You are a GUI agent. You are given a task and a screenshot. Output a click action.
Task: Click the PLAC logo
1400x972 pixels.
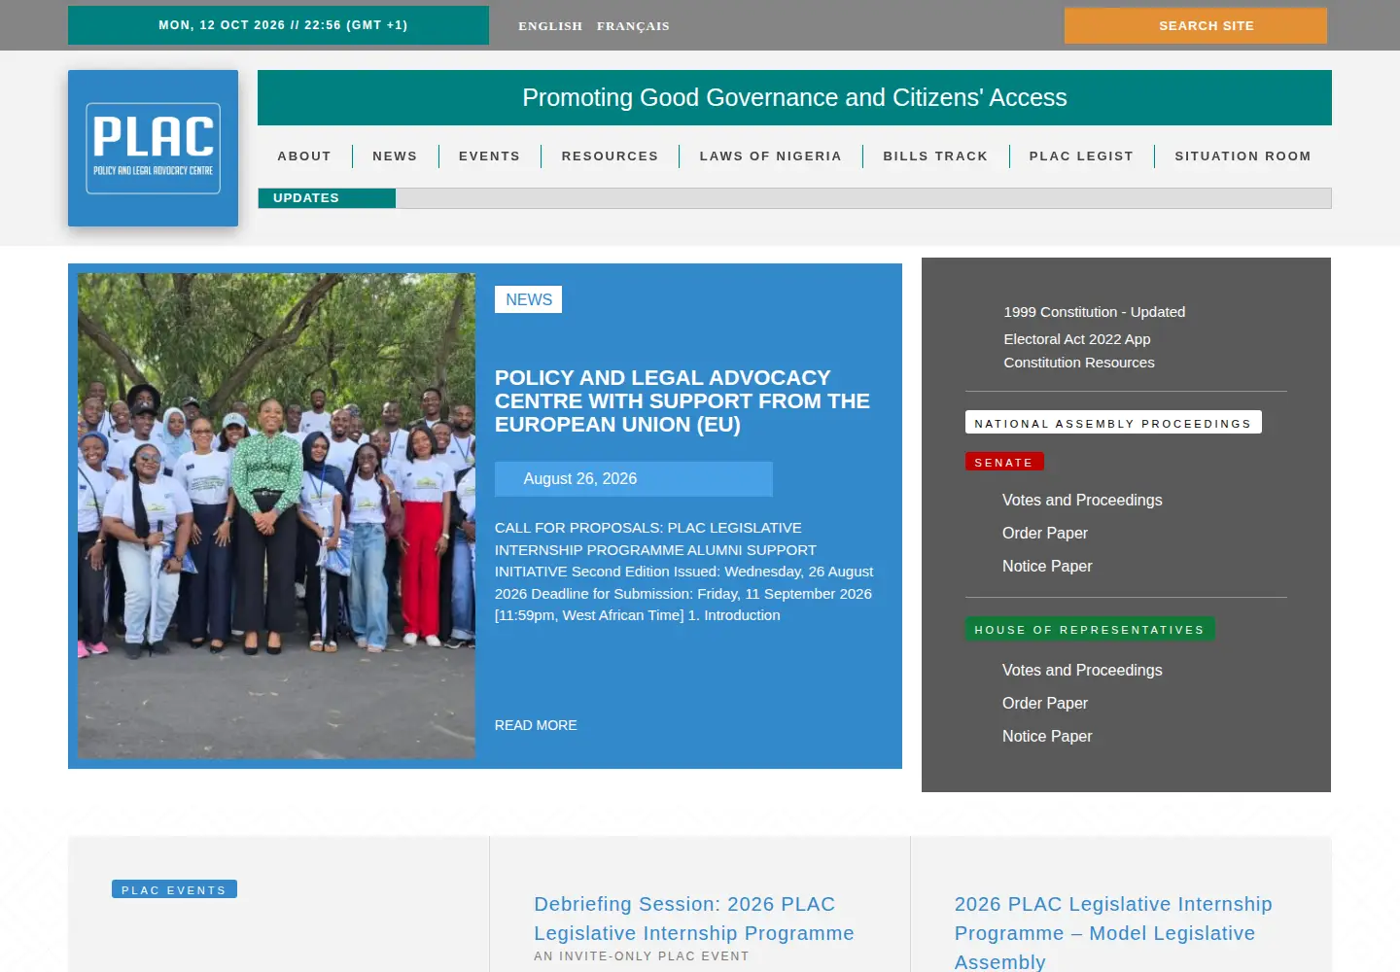(153, 148)
